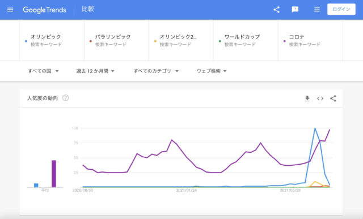
Task: Open the send feedback icon
Action: (295, 10)
